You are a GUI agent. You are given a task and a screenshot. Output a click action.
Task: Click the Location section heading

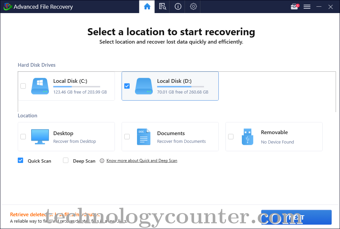click(27, 115)
